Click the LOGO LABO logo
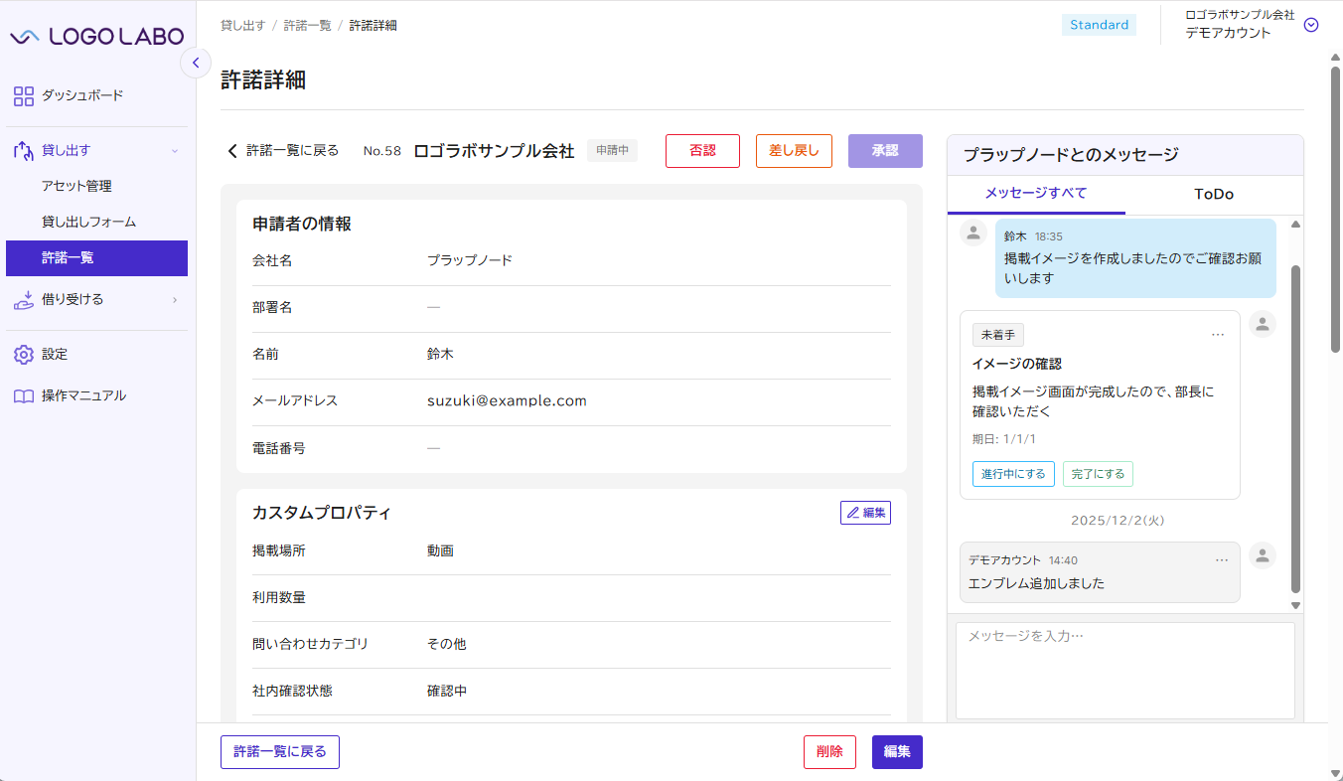Viewport: 1343px width, 781px height. [96, 36]
